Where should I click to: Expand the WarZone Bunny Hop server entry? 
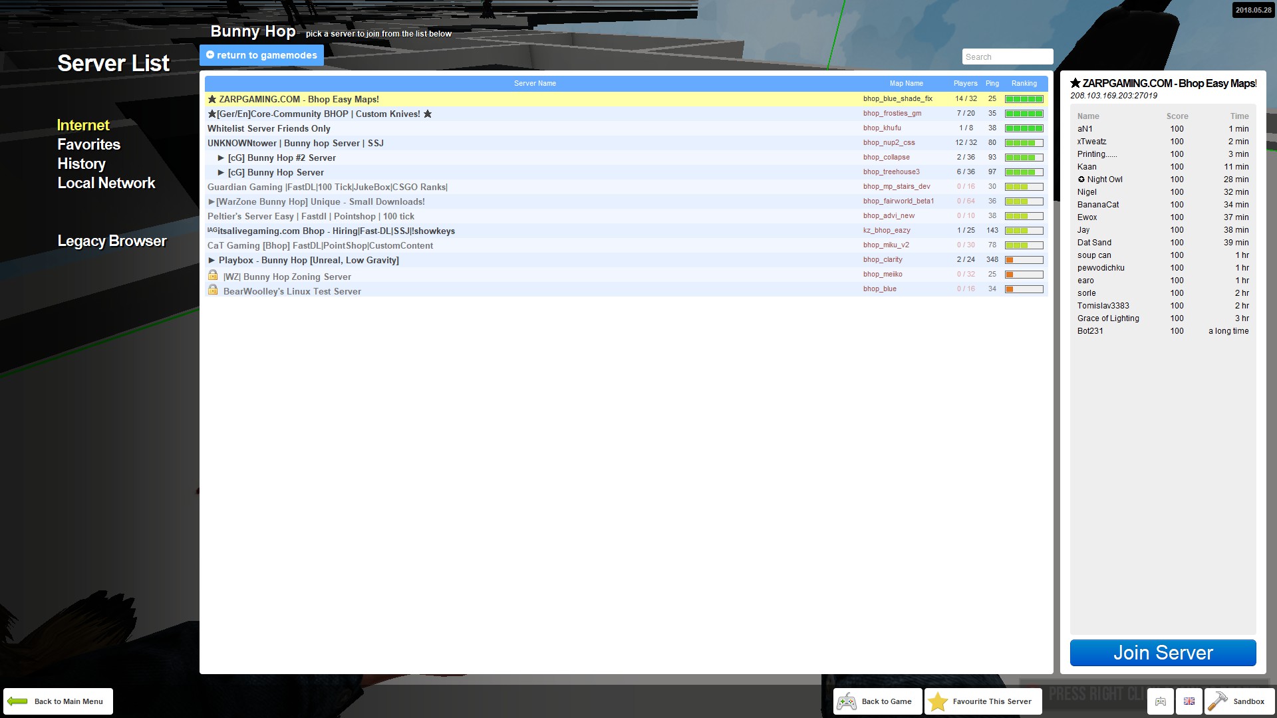point(212,201)
